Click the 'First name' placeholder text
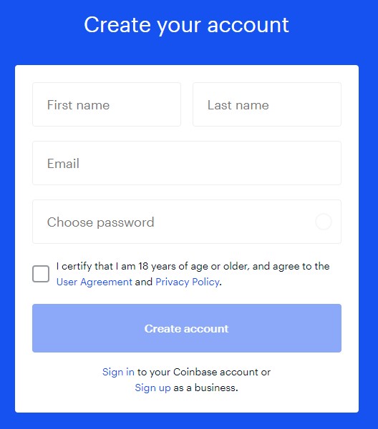The height and width of the screenshot is (429, 378). tap(78, 105)
